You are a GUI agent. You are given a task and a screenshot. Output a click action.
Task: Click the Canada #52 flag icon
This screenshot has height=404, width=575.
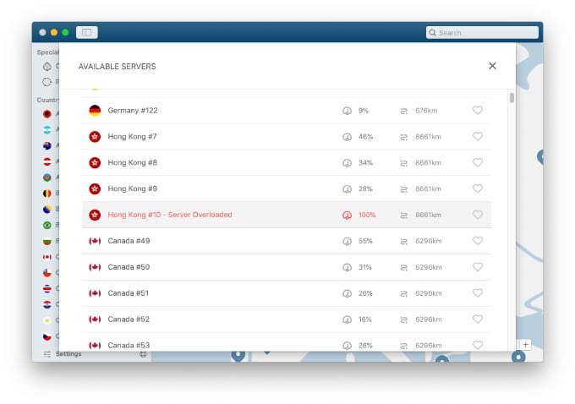coord(95,319)
